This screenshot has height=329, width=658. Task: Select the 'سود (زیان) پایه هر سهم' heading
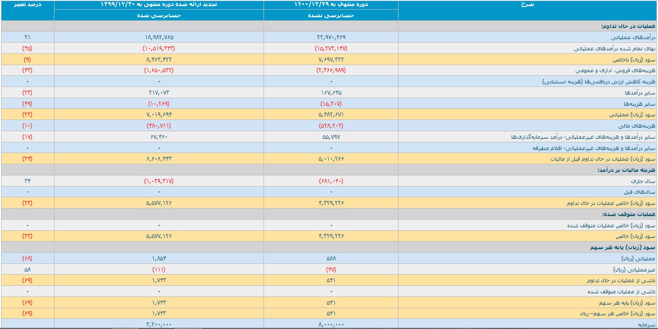pos(627,247)
